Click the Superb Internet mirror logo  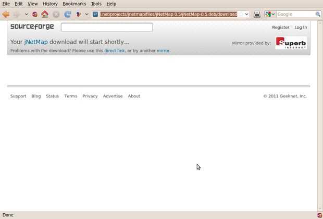[x=291, y=43]
